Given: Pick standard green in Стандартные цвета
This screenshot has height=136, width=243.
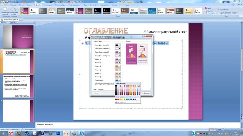Looking at the screenshot, I should [127, 99].
